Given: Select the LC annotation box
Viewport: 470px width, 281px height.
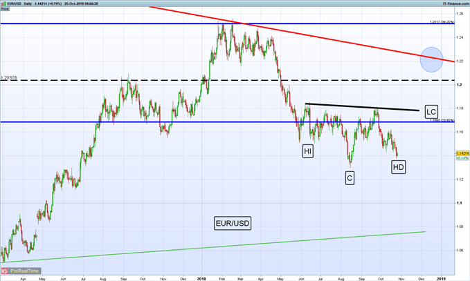Looking at the screenshot, I should (431, 112).
